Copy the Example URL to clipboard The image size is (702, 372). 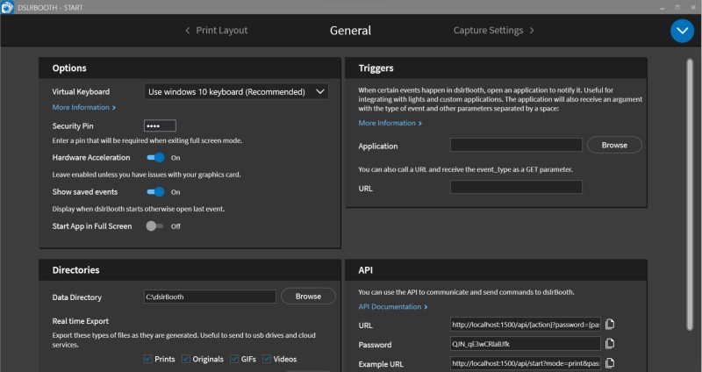[x=610, y=363]
